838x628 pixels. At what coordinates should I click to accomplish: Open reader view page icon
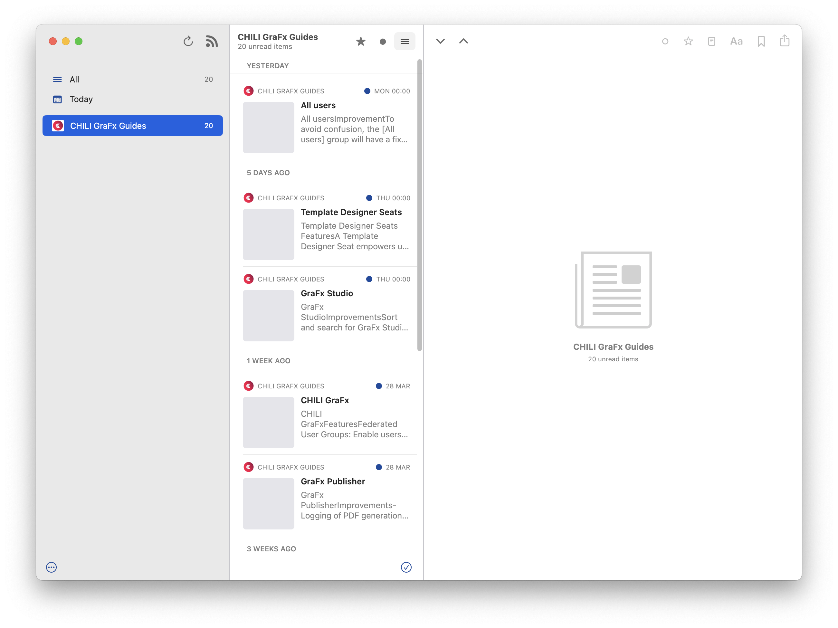coord(711,41)
